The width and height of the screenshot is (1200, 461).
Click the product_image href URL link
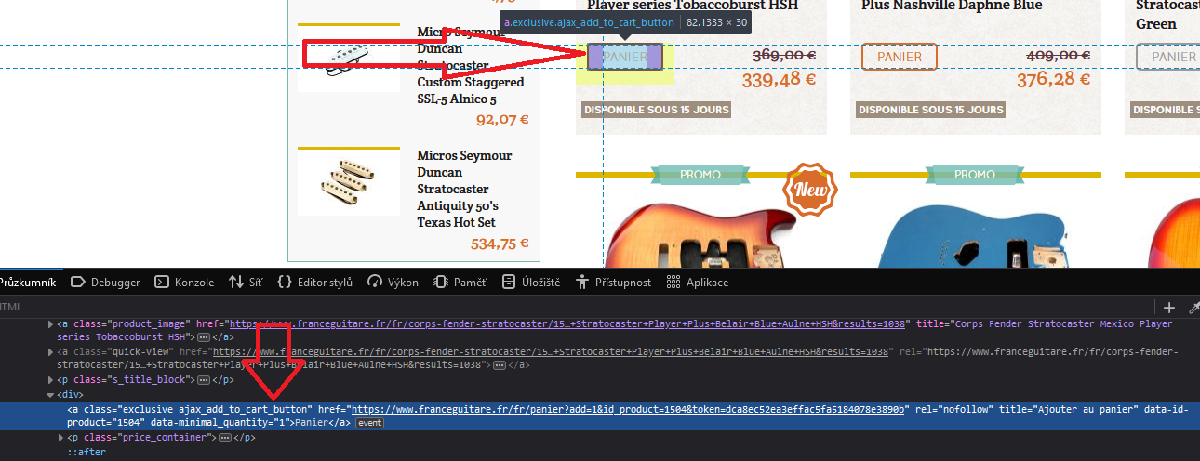click(569, 323)
